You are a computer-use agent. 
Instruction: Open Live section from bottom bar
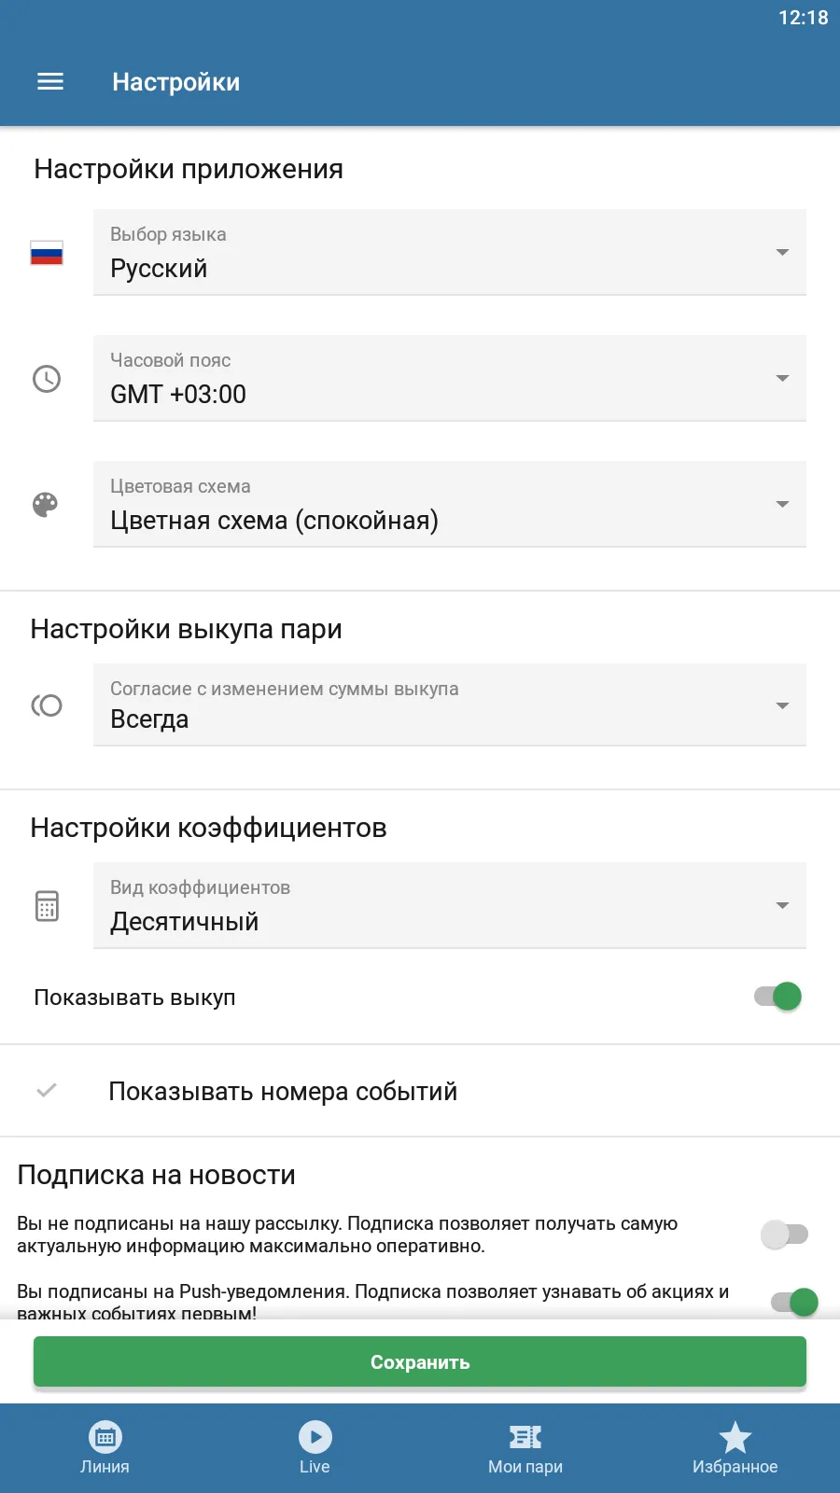pyautogui.click(x=315, y=1448)
